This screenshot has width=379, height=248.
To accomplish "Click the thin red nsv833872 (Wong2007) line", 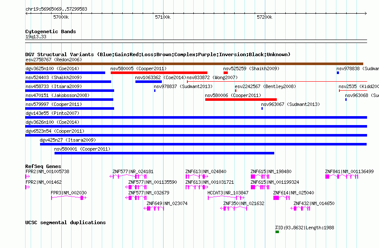I will (x=277, y=82).
